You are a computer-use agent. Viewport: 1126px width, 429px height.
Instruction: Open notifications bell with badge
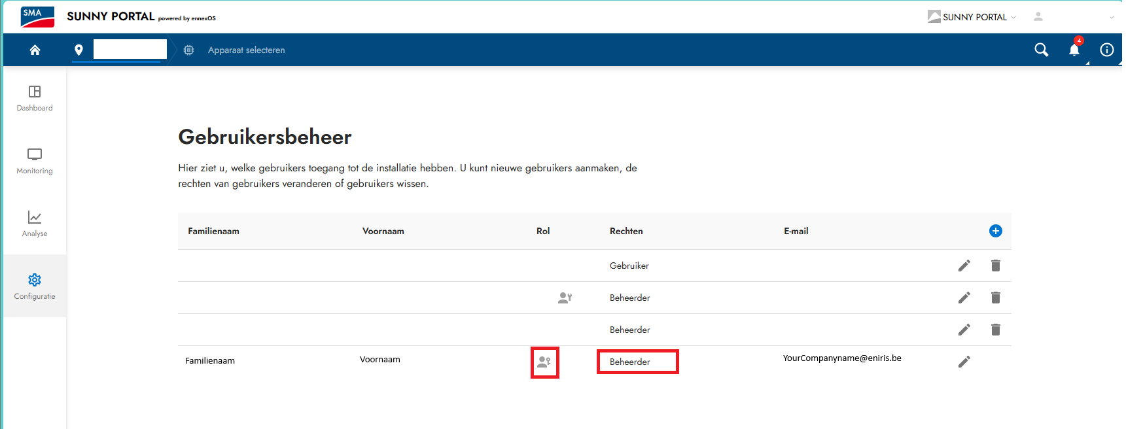coord(1074,50)
